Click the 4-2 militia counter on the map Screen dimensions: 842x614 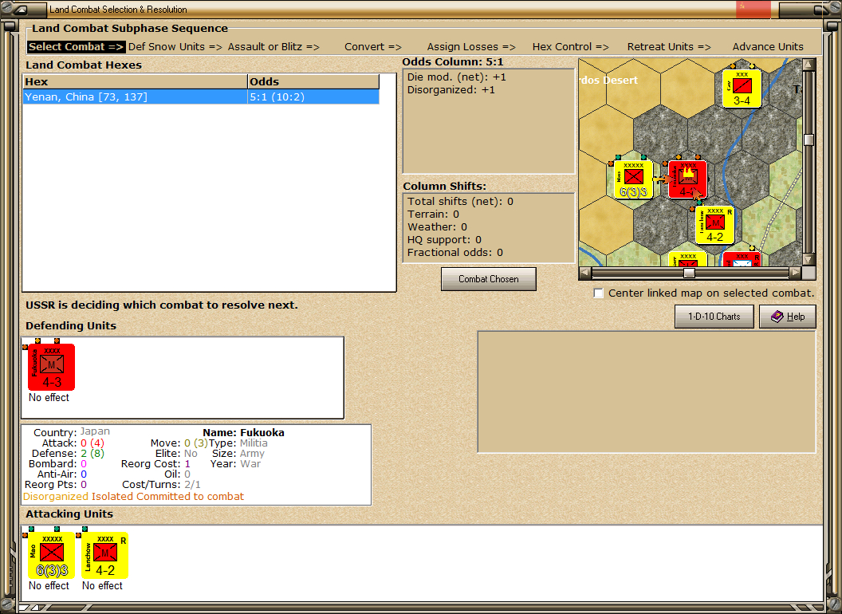tap(714, 225)
